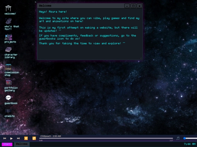Viewport: 197px width, 147px height.
Task: Click the Welcome window resize grip
Action: point(141,58)
